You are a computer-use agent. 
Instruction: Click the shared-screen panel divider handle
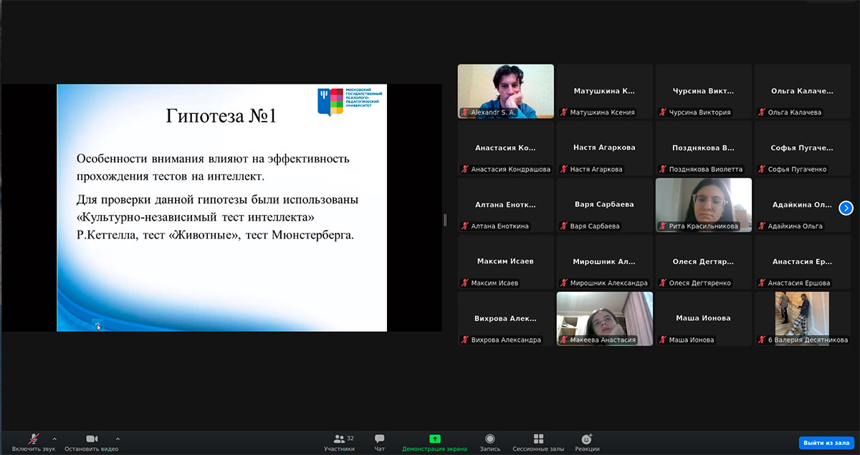(445, 219)
